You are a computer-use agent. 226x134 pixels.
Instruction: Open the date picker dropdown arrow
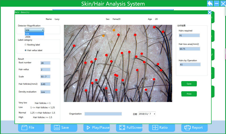click(154, 114)
